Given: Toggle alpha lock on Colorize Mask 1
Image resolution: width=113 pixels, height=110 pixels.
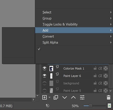Looking at the screenshot, I should tap(106, 69).
